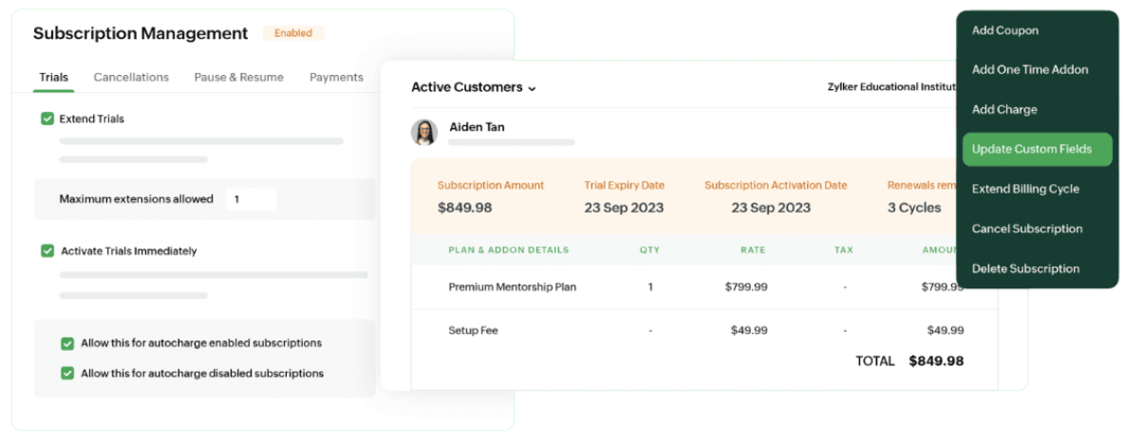Click the Aiden Tan customer name
The image size is (1125, 443).
pos(478,127)
